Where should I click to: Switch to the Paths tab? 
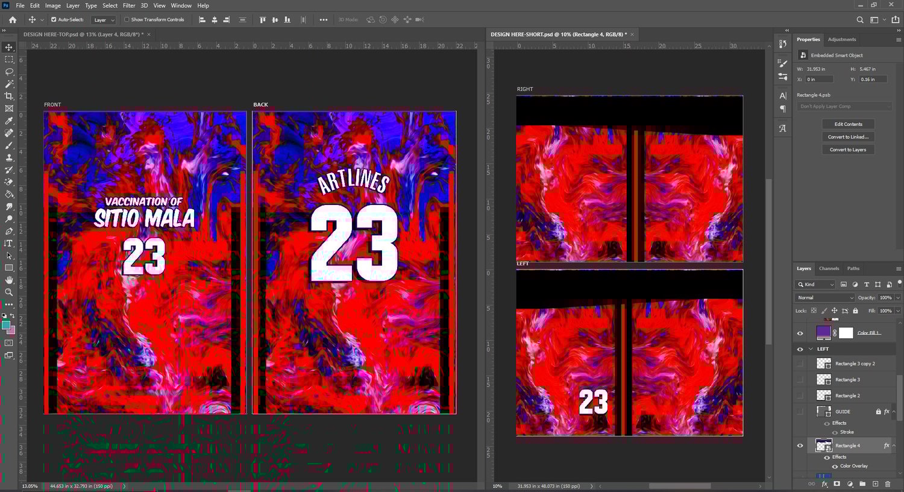point(853,268)
